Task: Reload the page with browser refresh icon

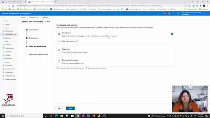Action: [x=10, y=6]
